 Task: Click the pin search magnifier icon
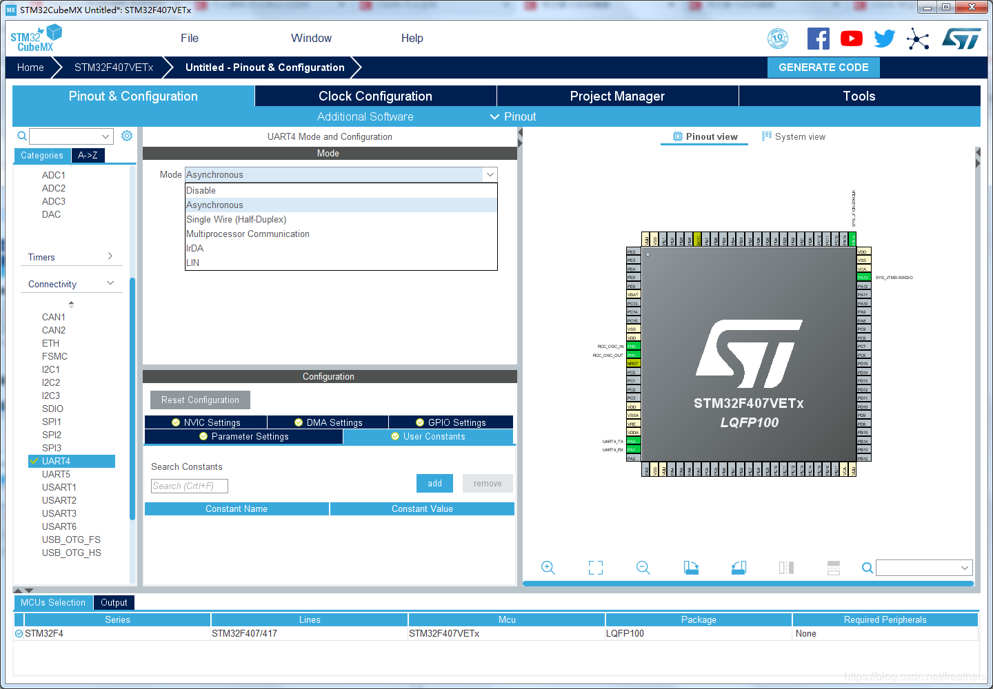tap(867, 568)
